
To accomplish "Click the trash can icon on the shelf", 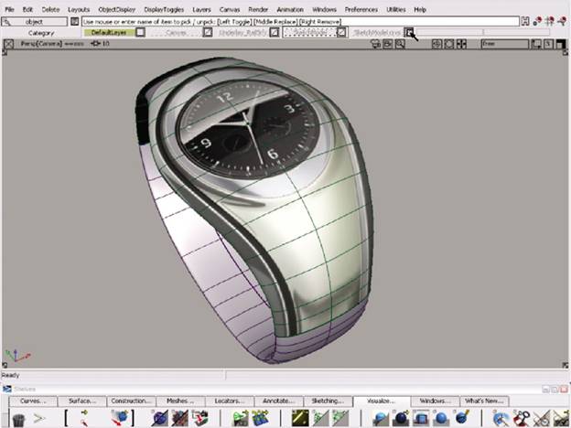I will (18, 420).
